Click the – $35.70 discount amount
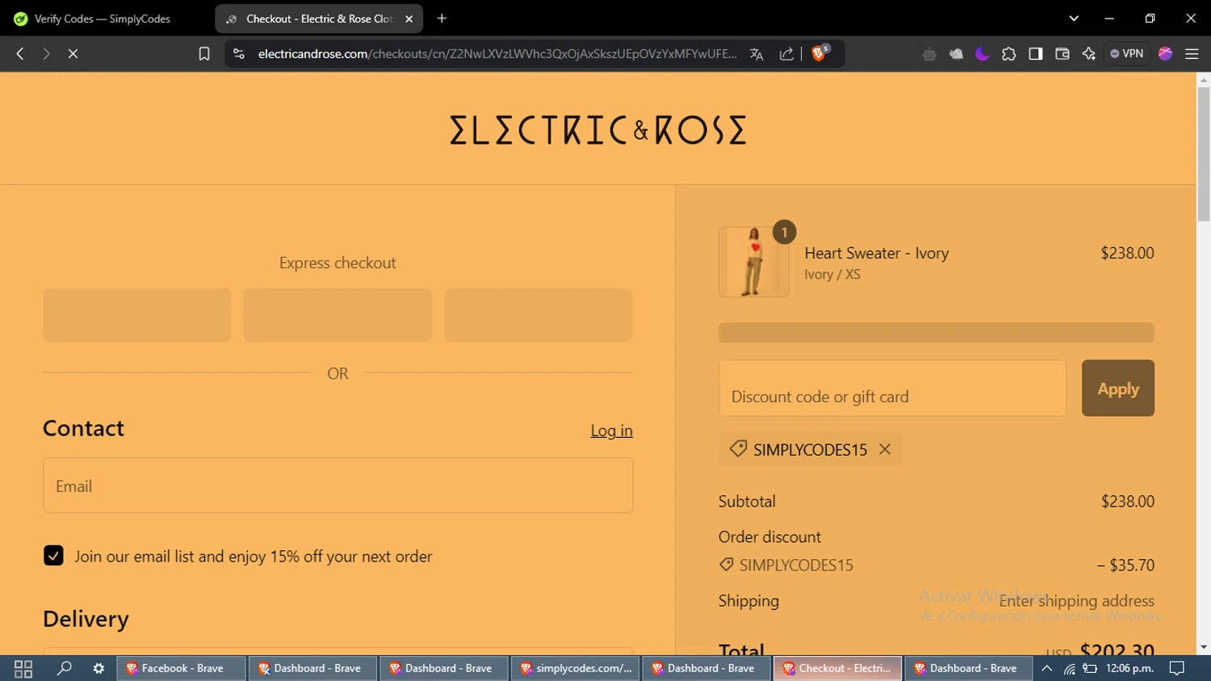 pos(1125,565)
